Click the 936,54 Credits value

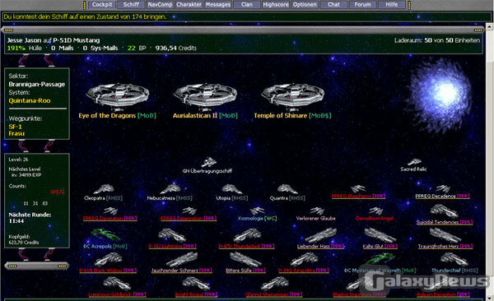click(176, 49)
